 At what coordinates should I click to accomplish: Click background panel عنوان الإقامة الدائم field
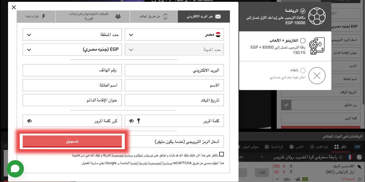346,53
